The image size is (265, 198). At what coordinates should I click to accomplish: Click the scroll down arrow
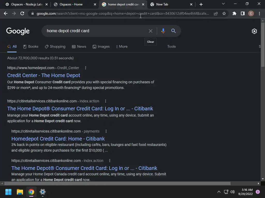263,179
